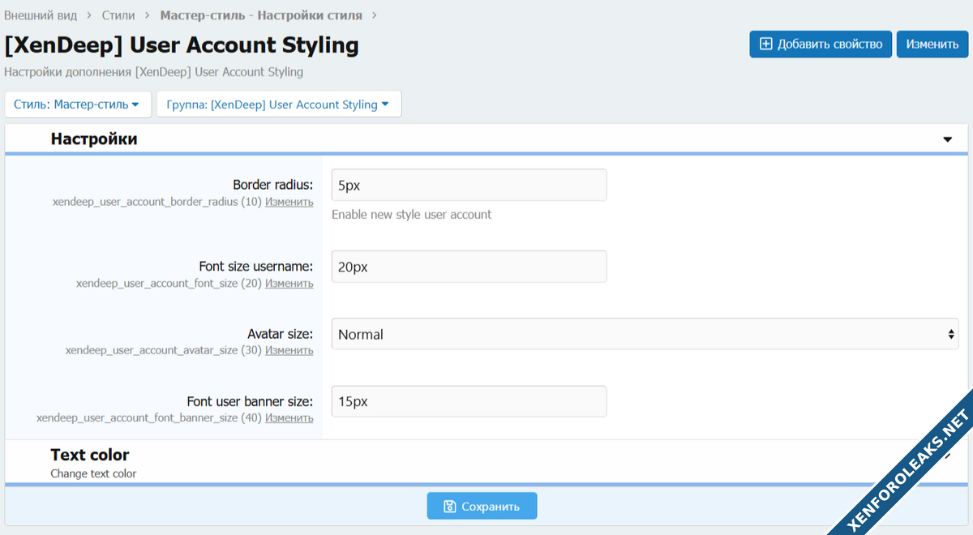Click the Добавить свойство button

pos(821,45)
